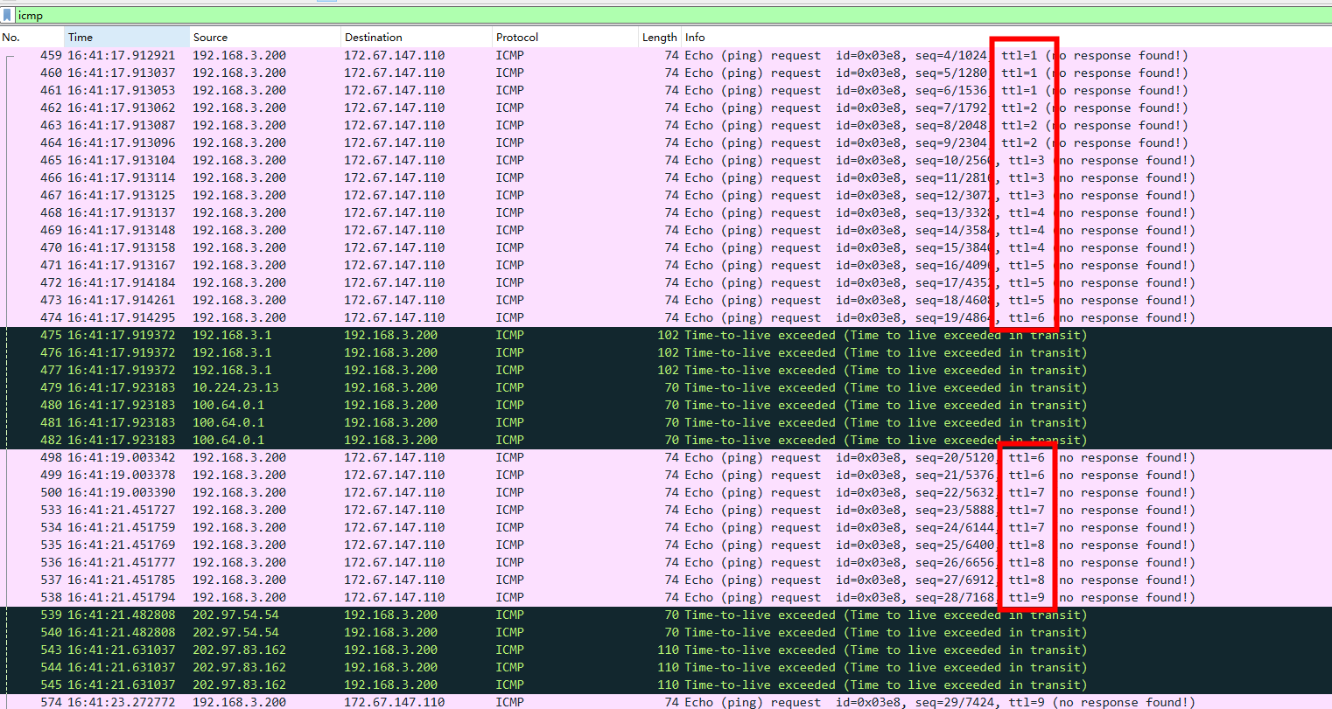Choose packet 545 at time 16:41:21.631037
This screenshot has height=709, width=1332.
coord(666,685)
